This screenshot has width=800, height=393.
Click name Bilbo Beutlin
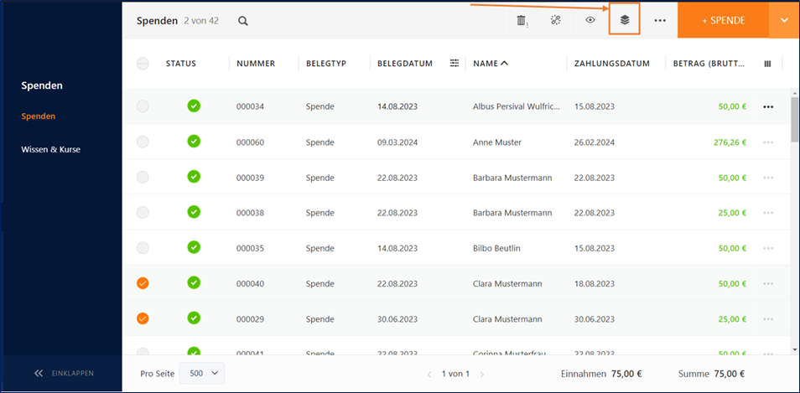point(496,248)
